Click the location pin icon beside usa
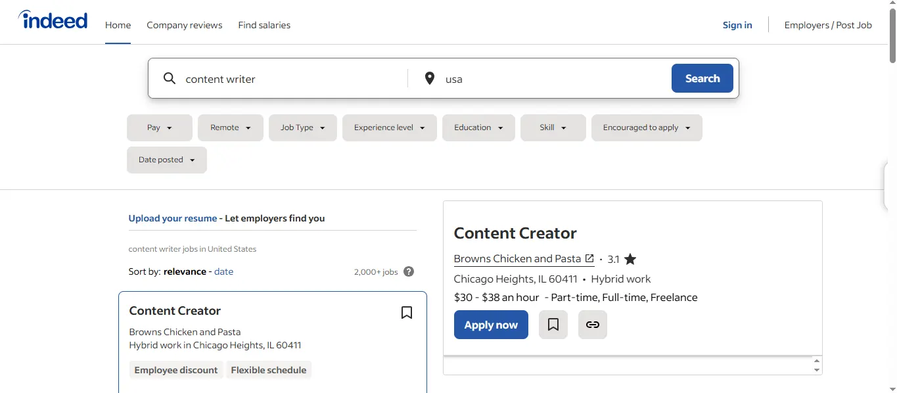The height and width of the screenshot is (393, 897). [x=430, y=79]
